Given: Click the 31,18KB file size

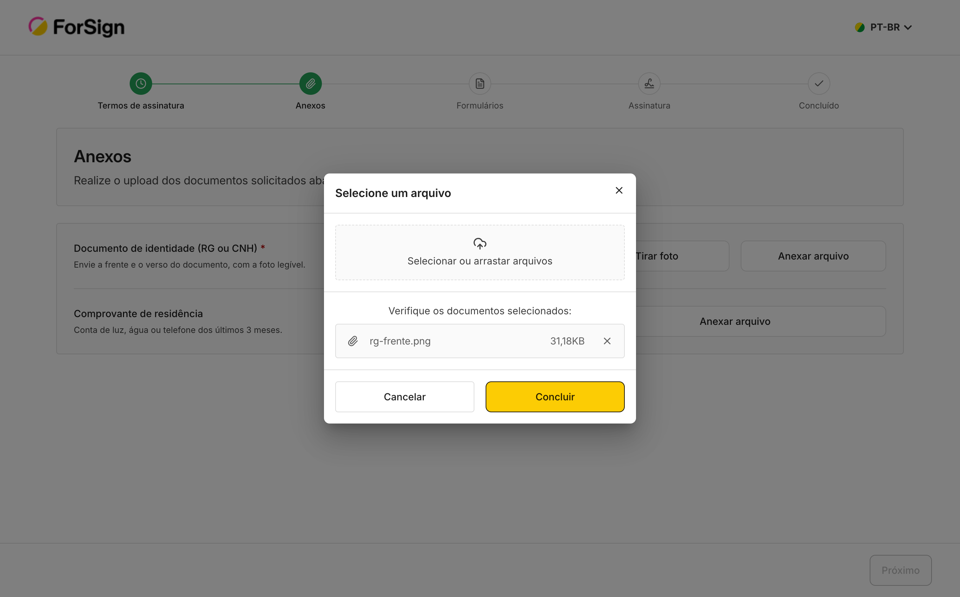Looking at the screenshot, I should [x=567, y=341].
